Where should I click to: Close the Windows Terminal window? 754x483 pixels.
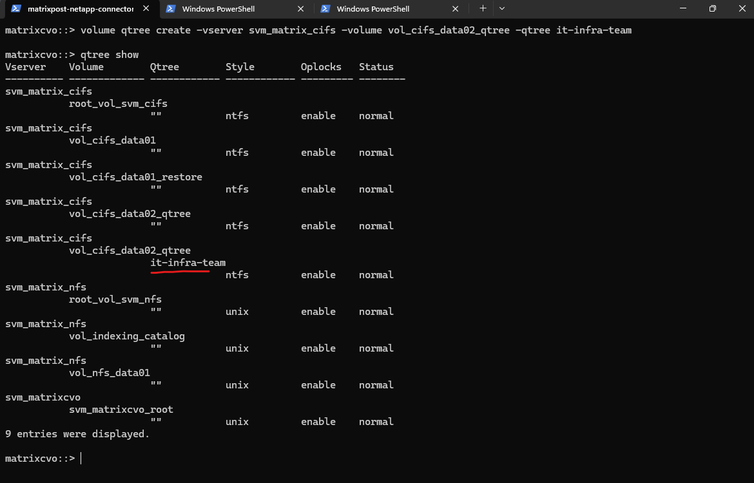[740, 8]
